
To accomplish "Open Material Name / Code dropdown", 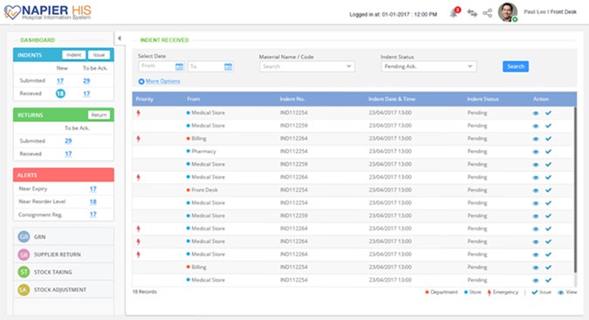I will point(307,66).
